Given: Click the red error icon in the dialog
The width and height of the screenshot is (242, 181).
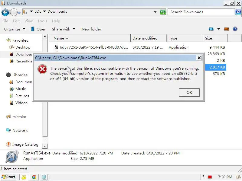Looking at the screenshot, I should [42, 69].
